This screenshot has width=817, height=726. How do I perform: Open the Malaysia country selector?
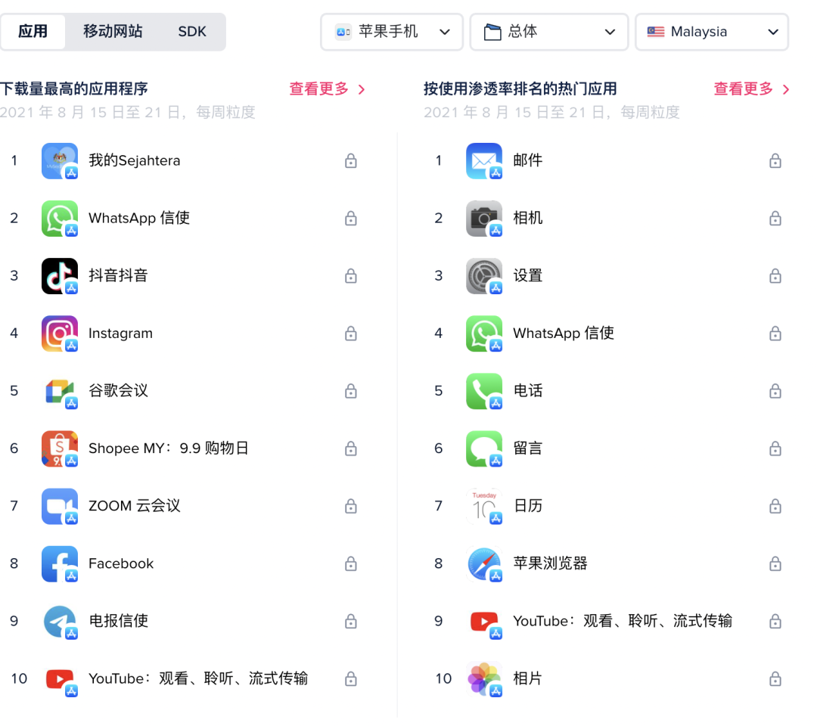(x=710, y=32)
